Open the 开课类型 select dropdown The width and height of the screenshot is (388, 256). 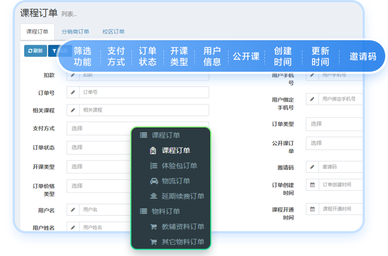click(99, 167)
